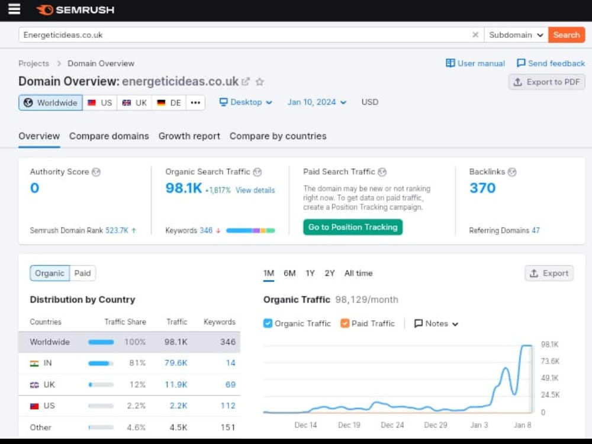Click the Send feedback chat icon

click(521, 63)
